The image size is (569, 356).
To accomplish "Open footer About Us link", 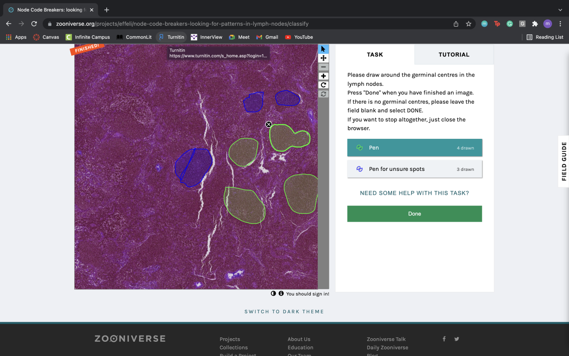I will pos(299,339).
